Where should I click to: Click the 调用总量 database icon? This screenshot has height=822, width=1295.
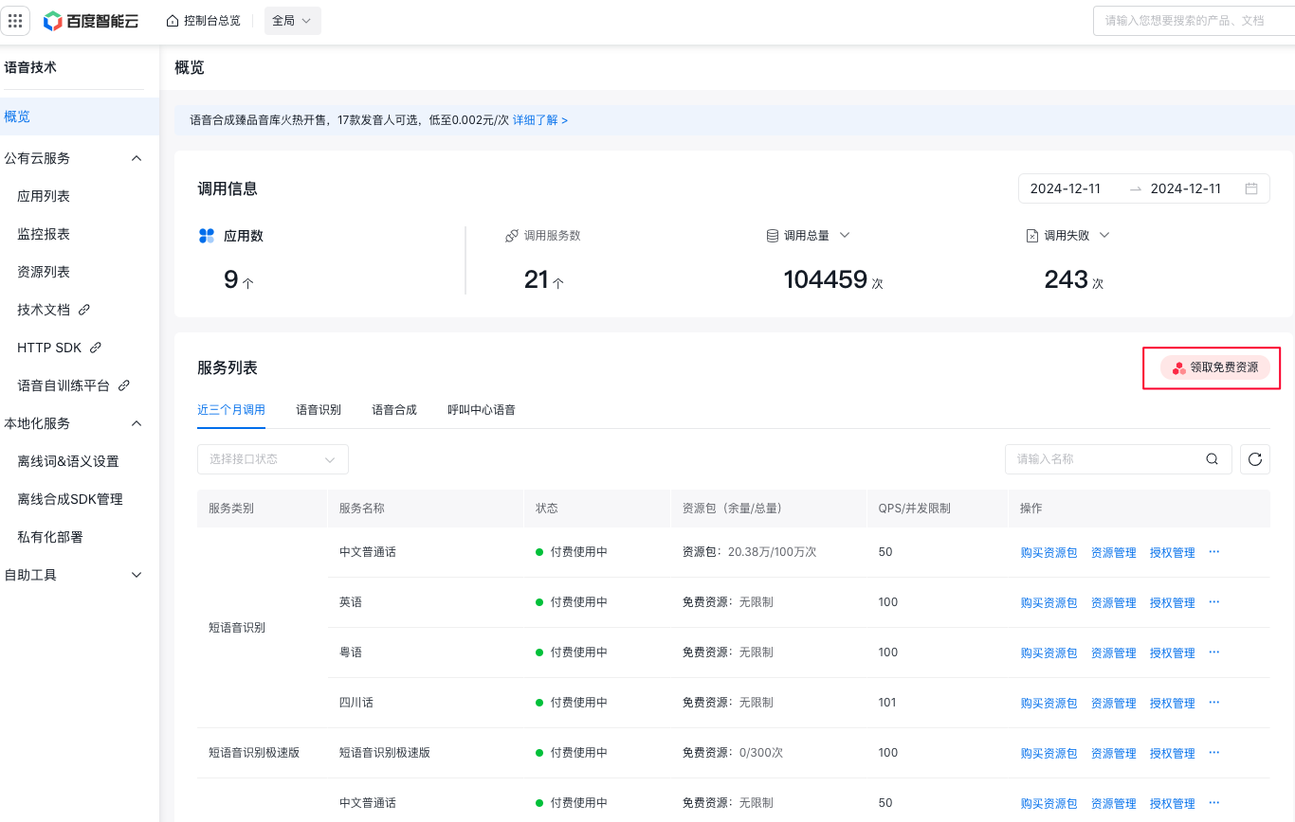773,236
